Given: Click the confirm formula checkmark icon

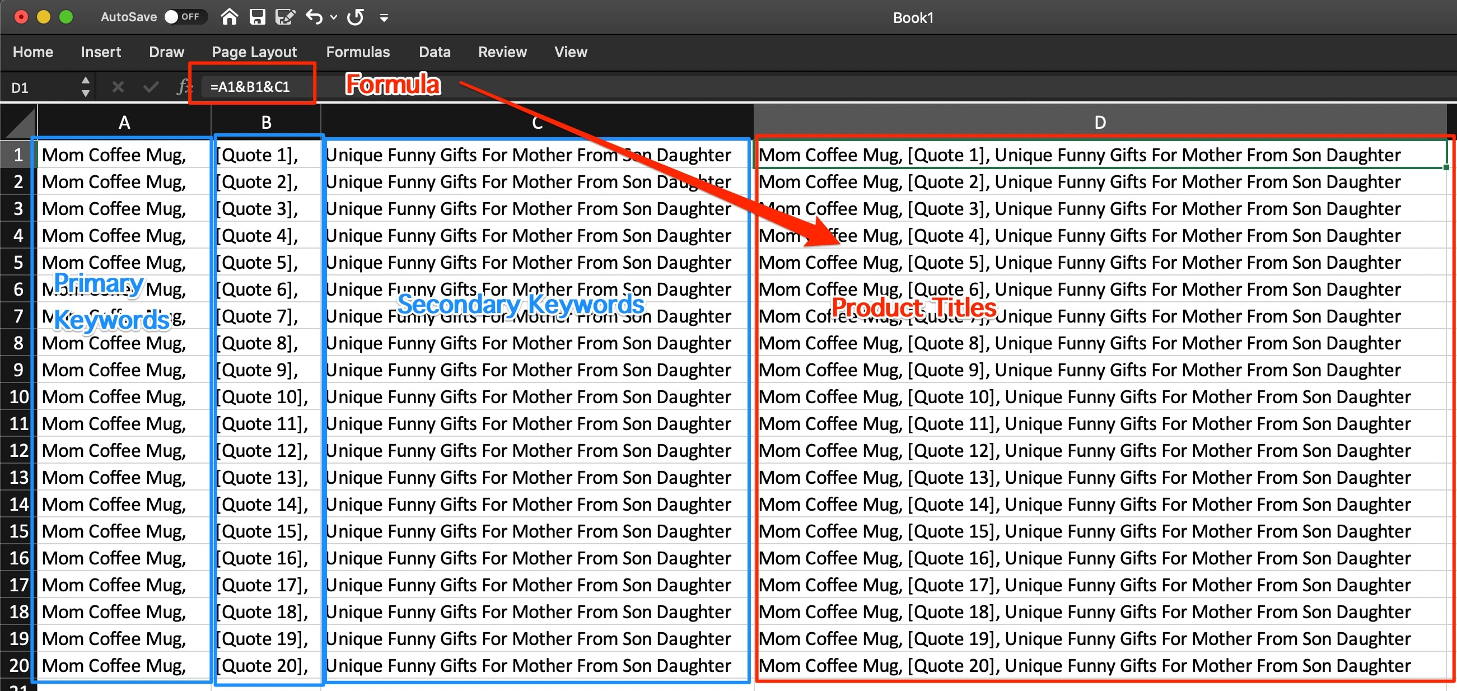Looking at the screenshot, I should coord(151,87).
